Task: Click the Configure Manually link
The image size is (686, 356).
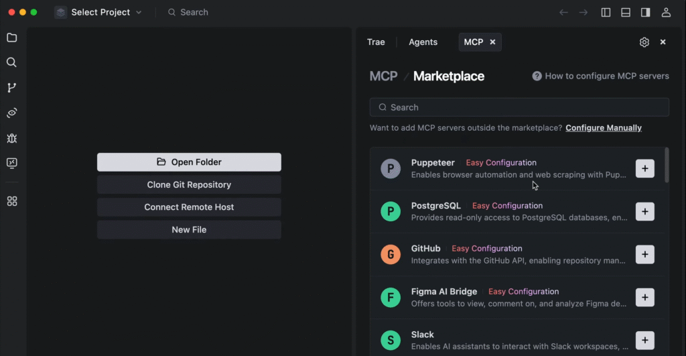Action: (604, 128)
